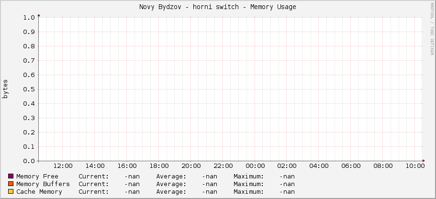Click the 02:00 time label on x-axis
This screenshot has width=436, height=199.
point(287,166)
